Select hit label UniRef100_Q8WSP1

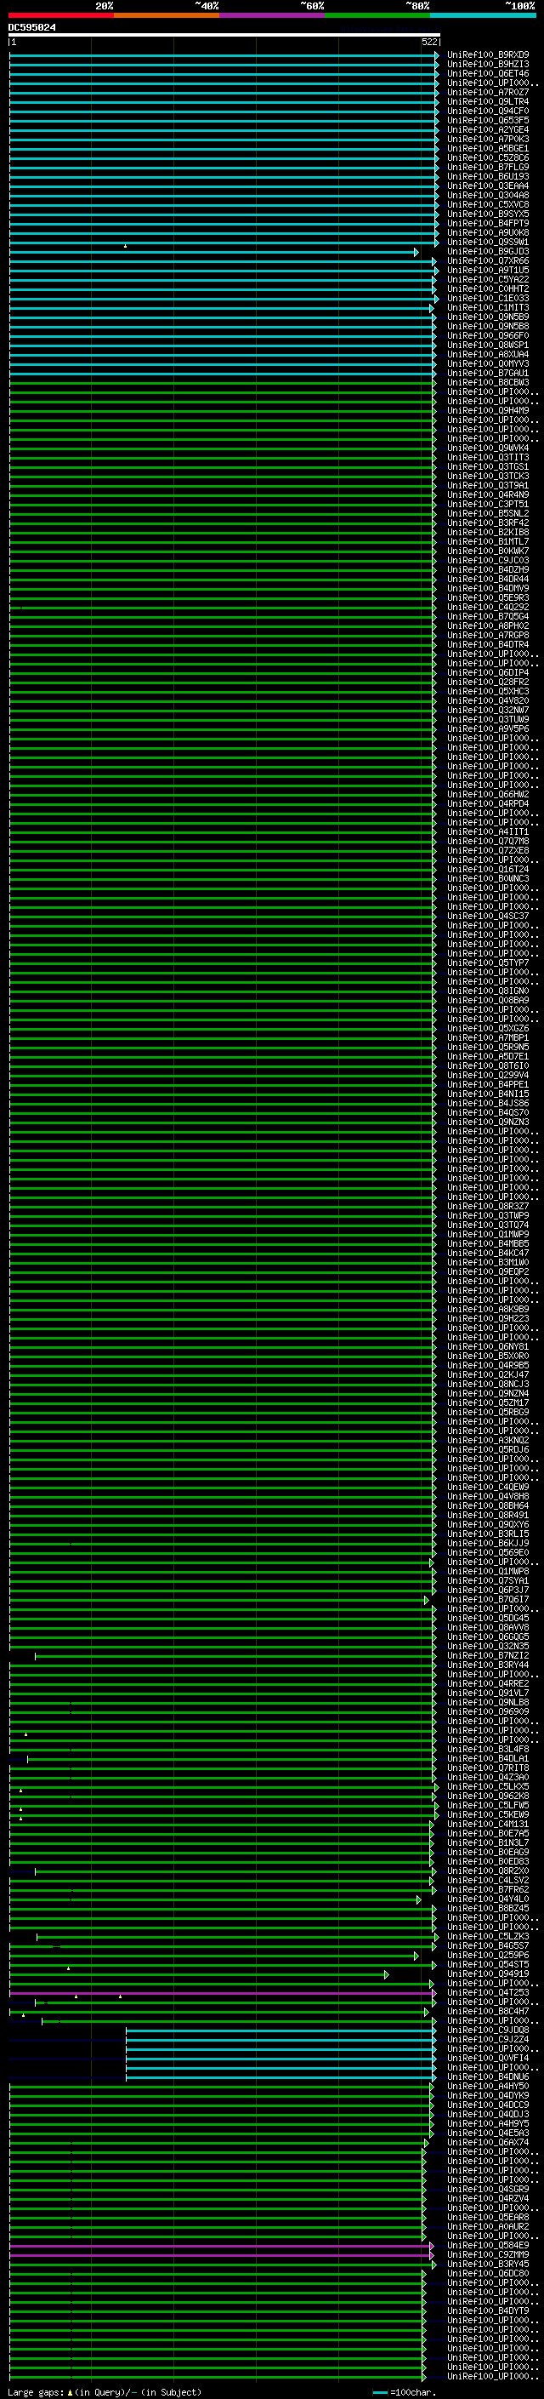488,346
